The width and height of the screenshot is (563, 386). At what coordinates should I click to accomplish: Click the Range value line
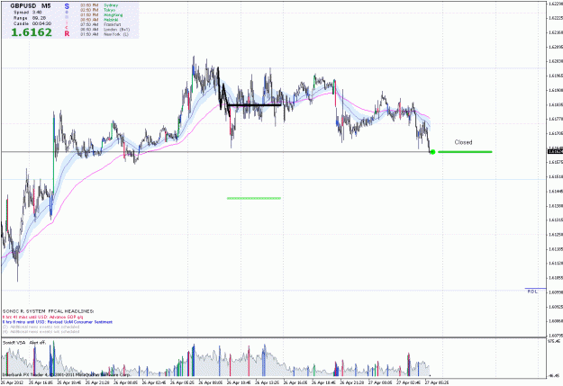30,18
